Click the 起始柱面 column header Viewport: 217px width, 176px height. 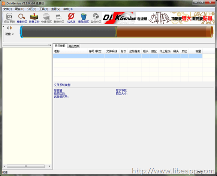[135, 51]
